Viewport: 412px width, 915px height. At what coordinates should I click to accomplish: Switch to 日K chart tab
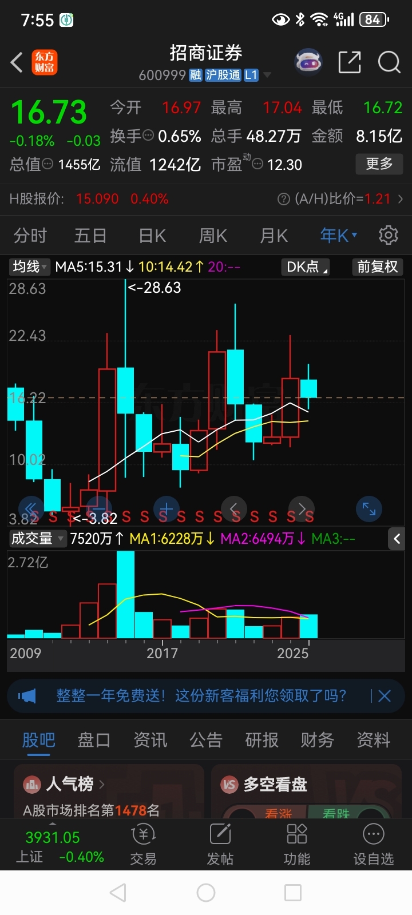pyautogui.click(x=152, y=236)
